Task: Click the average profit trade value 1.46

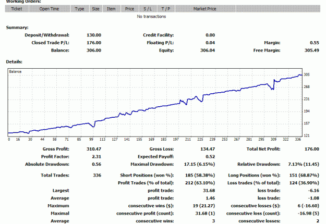Action: click(210, 198)
